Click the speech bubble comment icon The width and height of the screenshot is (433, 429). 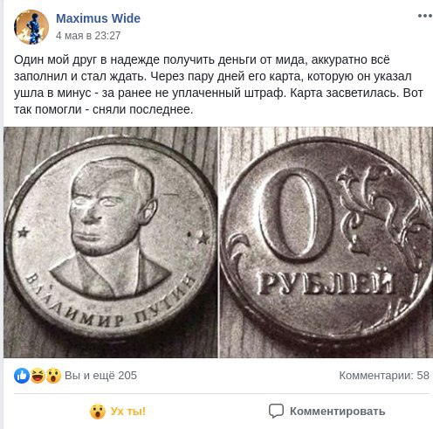coord(276,411)
